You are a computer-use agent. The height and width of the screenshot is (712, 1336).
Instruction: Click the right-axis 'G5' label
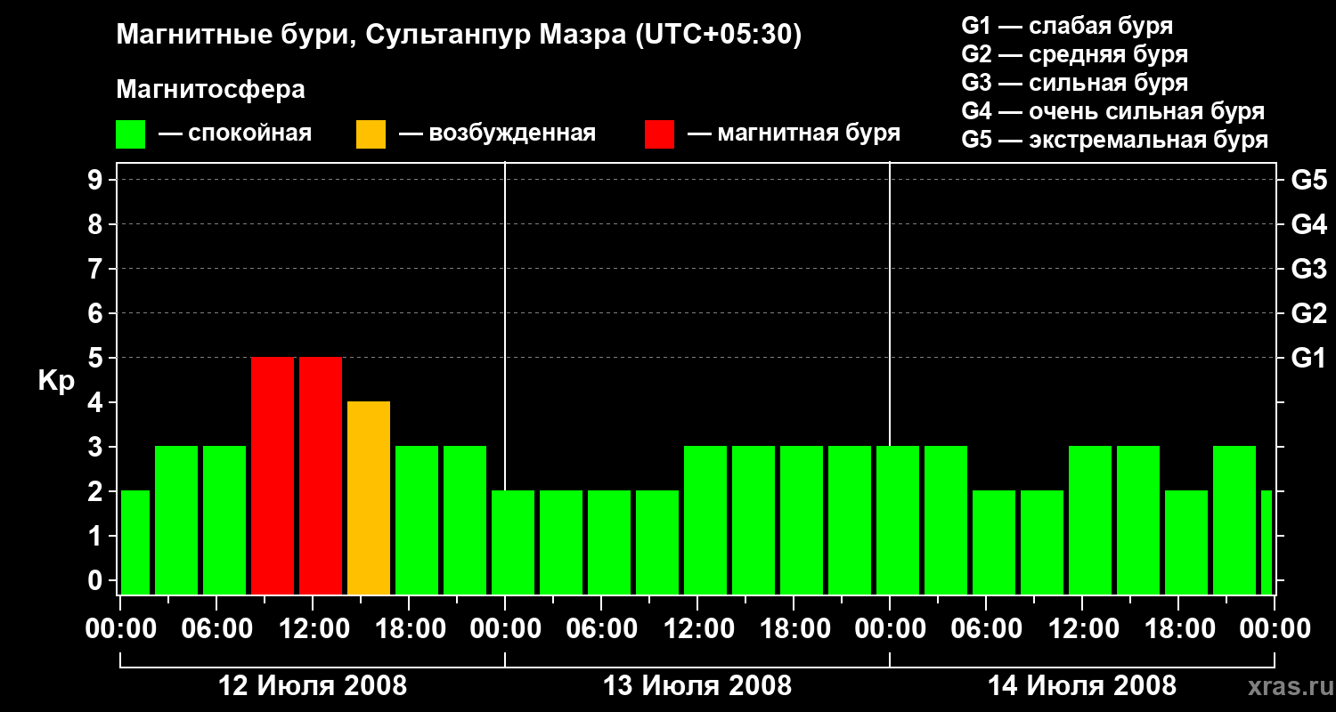coord(1309,181)
